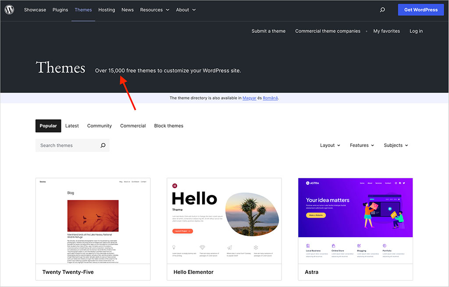Focus the Search themes input field
Image resolution: width=449 pixels, height=287 pixels.
click(x=72, y=145)
